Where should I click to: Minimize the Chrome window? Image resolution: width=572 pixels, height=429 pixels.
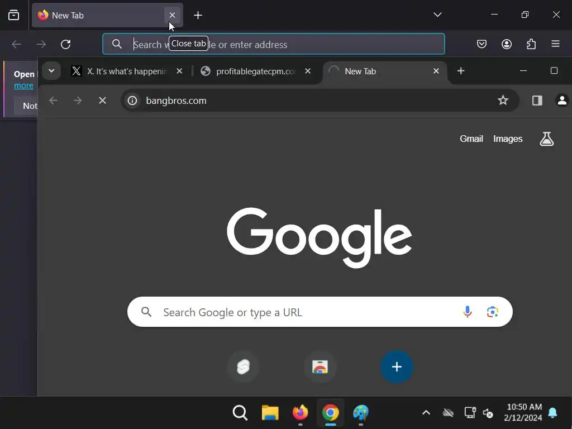[523, 71]
